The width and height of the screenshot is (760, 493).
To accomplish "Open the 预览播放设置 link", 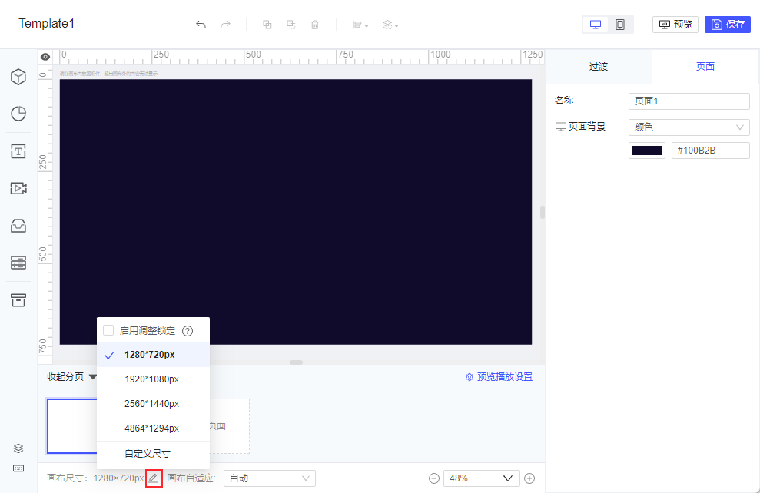I will point(499,377).
